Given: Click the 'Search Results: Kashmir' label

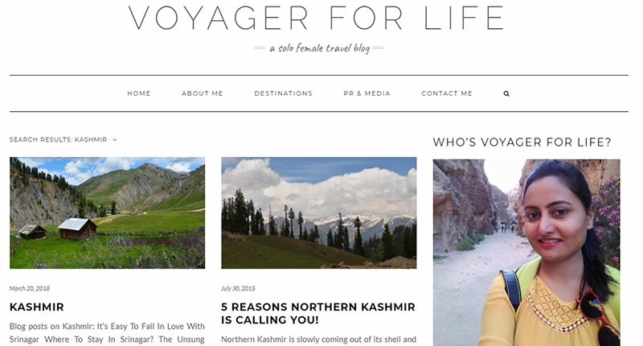Looking at the screenshot, I should click(x=58, y=140).
